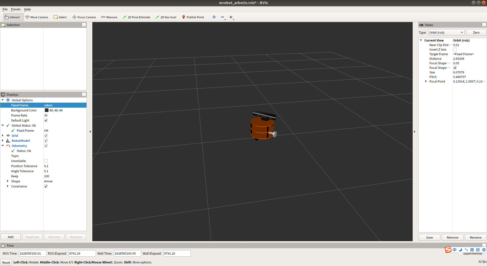Click the Displays panel monitor icon

(x=3, y=94)
